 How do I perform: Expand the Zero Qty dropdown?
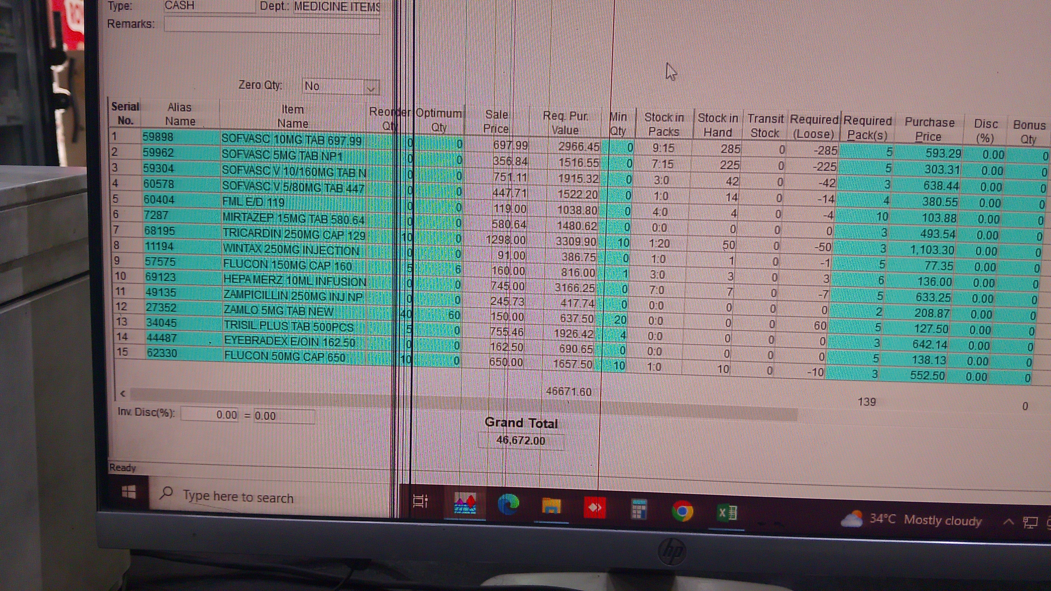(371, 88)
